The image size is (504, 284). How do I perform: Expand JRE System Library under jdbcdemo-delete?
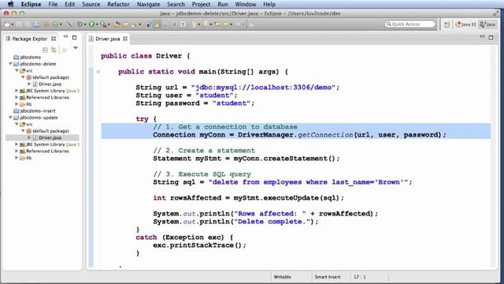point(17,91)
